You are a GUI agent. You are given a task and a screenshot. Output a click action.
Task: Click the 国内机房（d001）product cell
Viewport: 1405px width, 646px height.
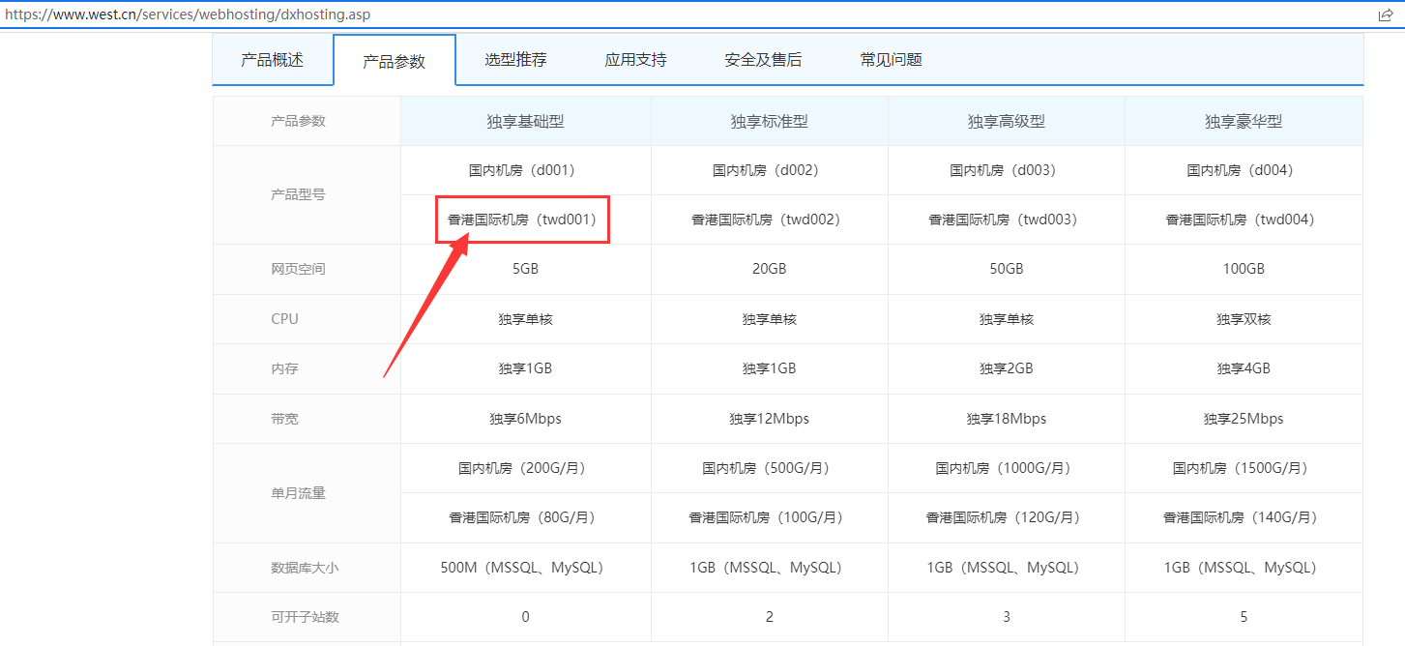523,169
